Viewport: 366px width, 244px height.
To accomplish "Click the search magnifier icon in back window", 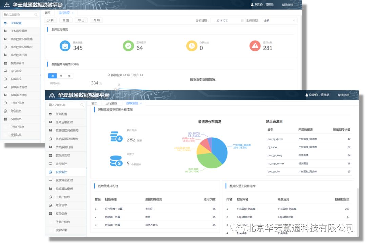I will coord(36,15).
